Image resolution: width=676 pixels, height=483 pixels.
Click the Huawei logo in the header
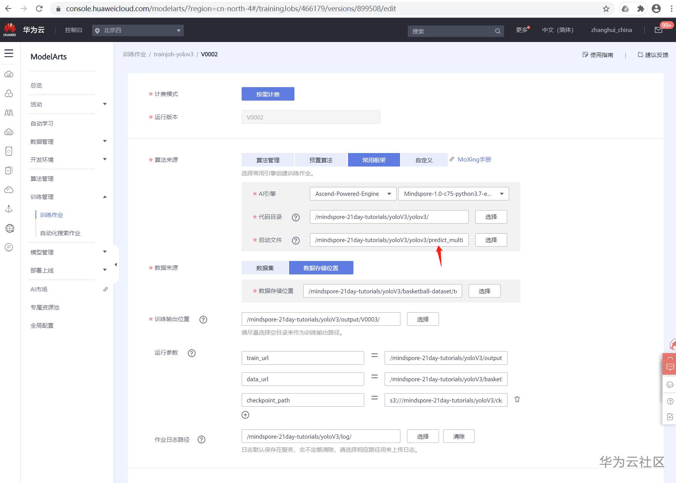[10, 29]
